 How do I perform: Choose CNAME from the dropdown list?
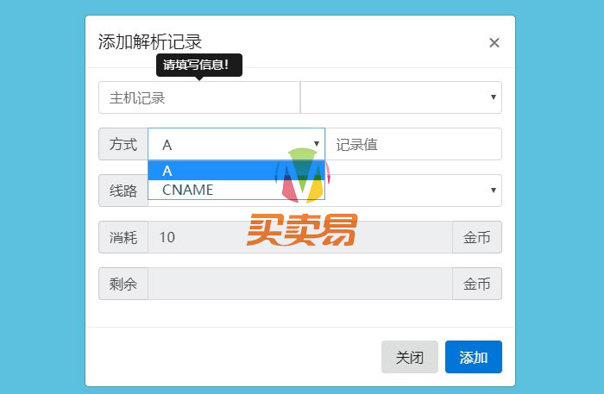point(236,190)
